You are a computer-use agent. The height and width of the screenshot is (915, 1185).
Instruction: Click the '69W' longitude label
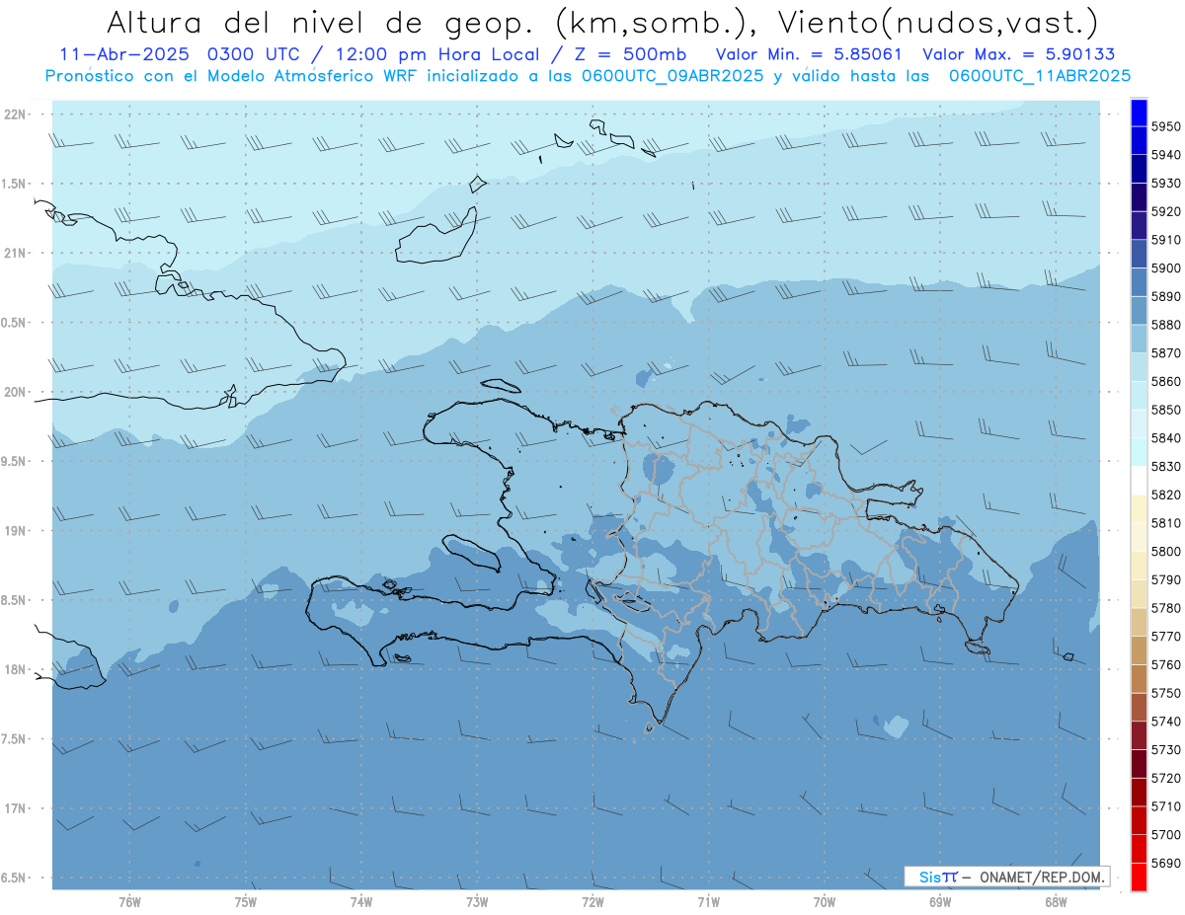coord(940,901)
